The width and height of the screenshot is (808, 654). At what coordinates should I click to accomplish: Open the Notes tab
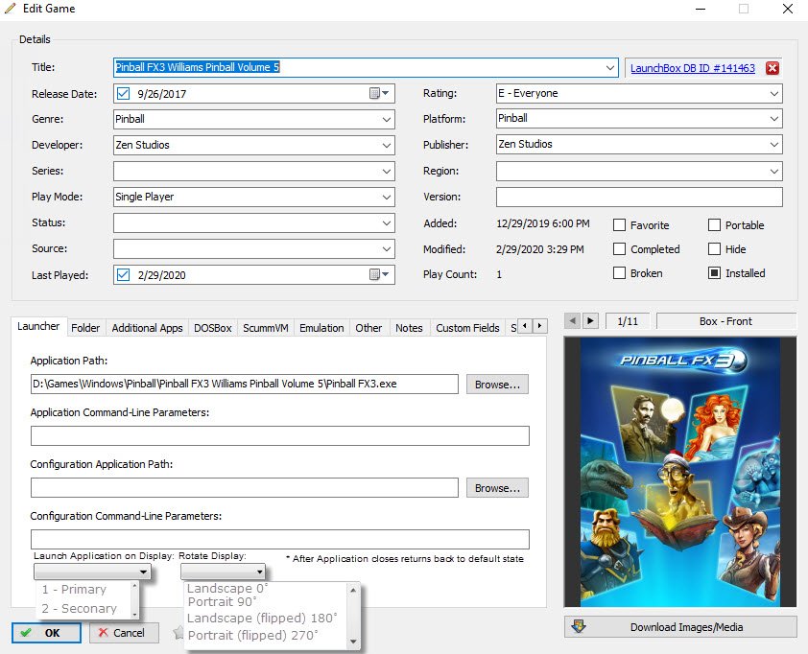pyautogui.click(x=409, y=328)
